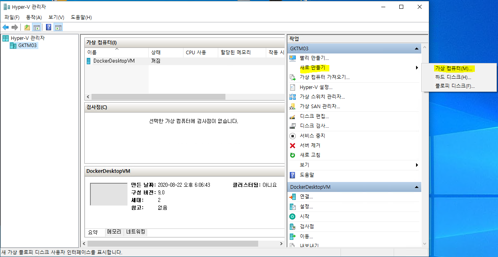The width and height of the screenshot is (498, 257).
Task: Open the 보기(V) menu in menu bar
Action: point(56,17)
